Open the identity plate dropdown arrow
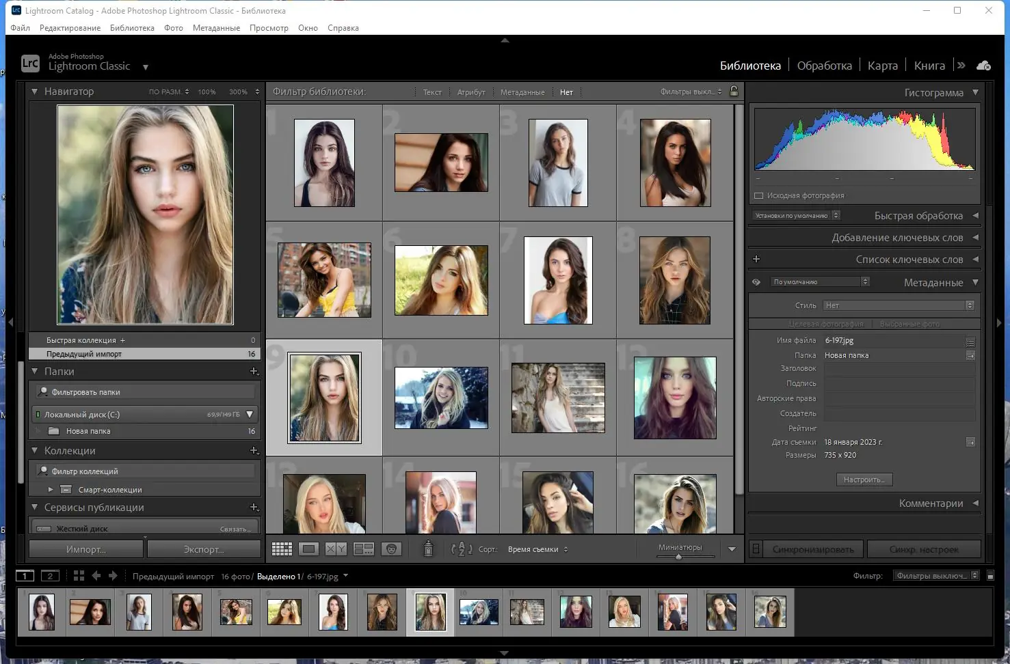Image resolution: width=1010 pixels, height=664 pixels. point(146,67)
